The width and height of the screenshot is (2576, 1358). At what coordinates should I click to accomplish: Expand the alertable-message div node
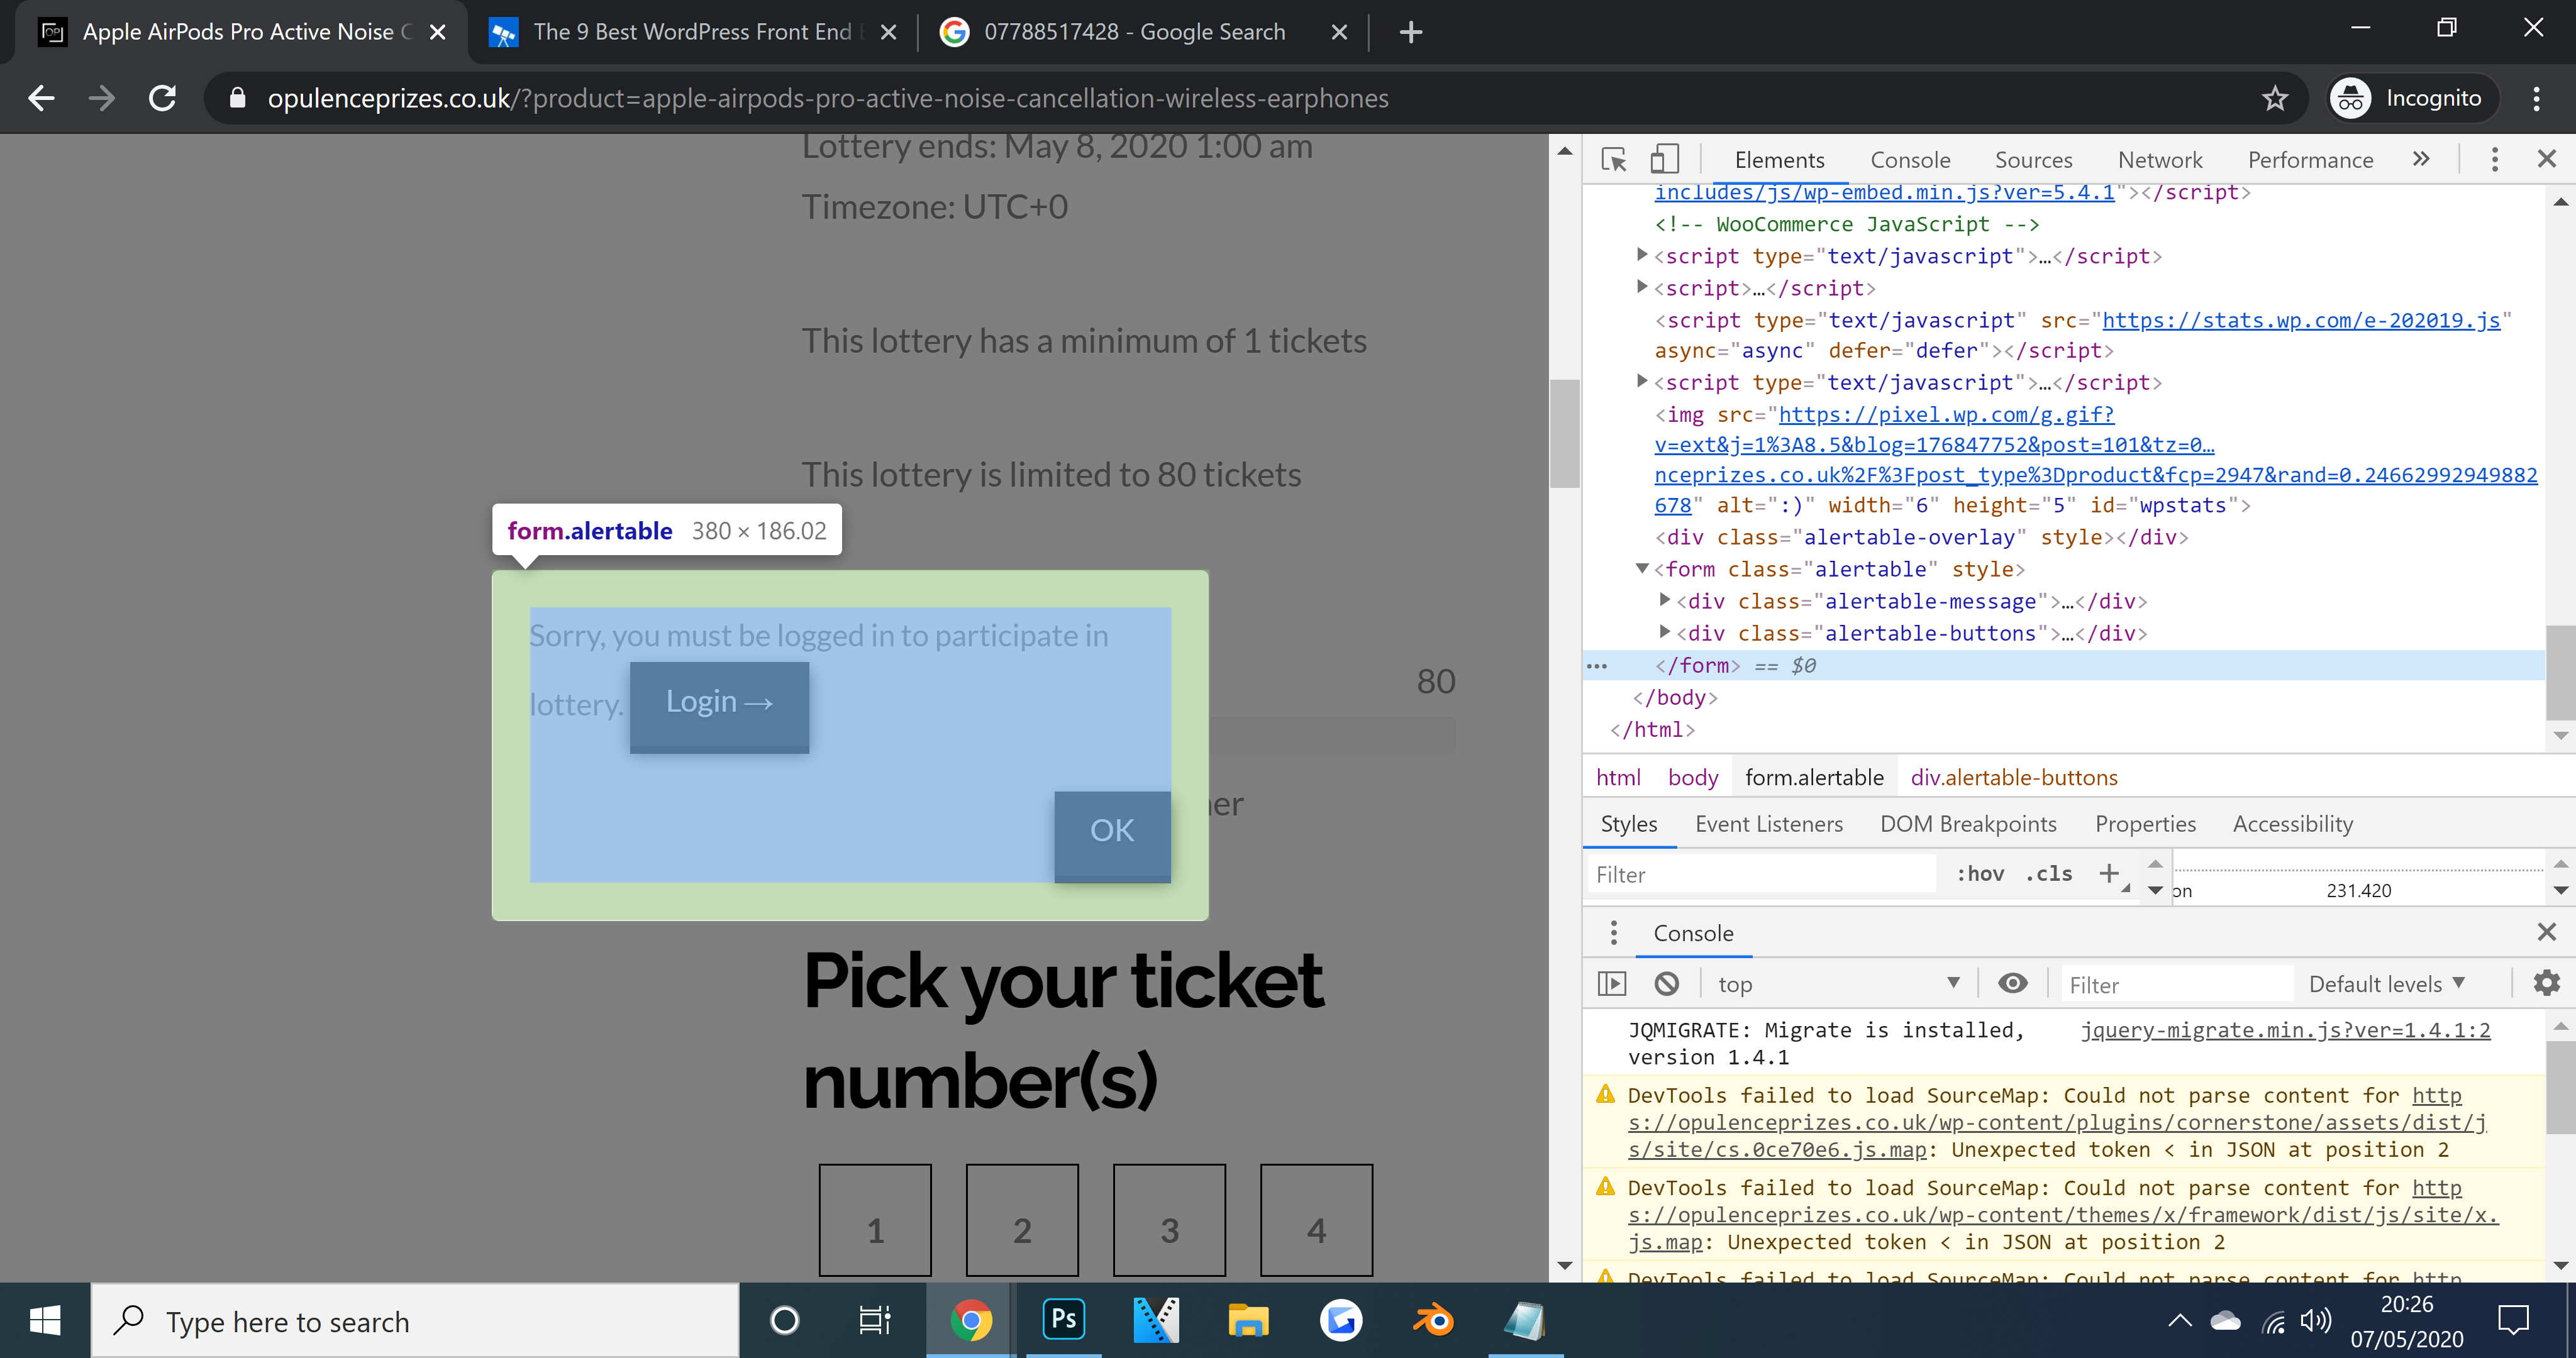1664,600
